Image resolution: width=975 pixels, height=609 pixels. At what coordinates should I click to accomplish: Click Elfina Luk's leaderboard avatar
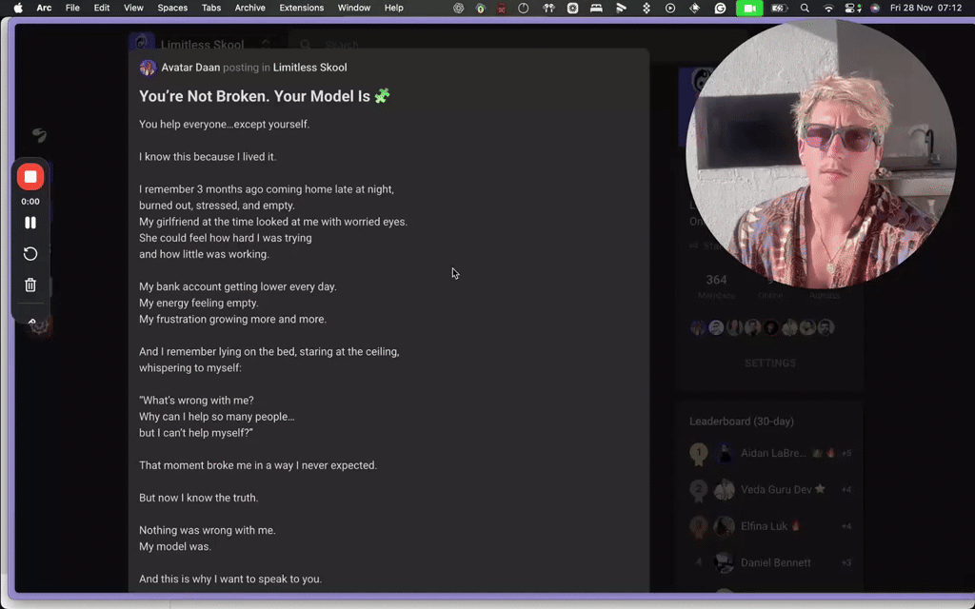click(724, 526)
